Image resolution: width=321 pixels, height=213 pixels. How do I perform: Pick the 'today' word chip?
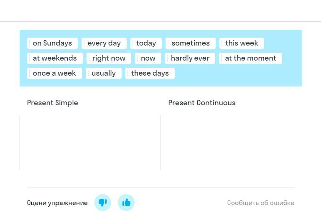(x=146, y=43)
